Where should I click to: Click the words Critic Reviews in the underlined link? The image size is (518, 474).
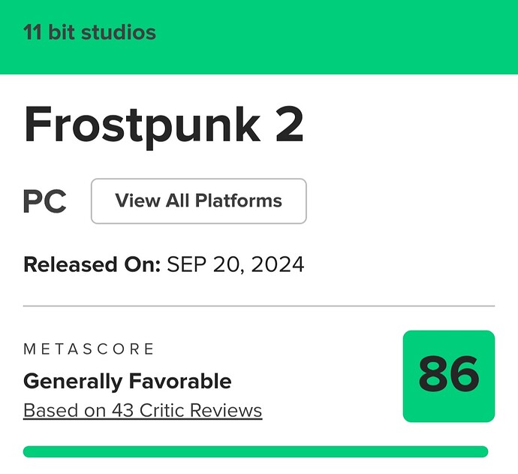point(200,410)
